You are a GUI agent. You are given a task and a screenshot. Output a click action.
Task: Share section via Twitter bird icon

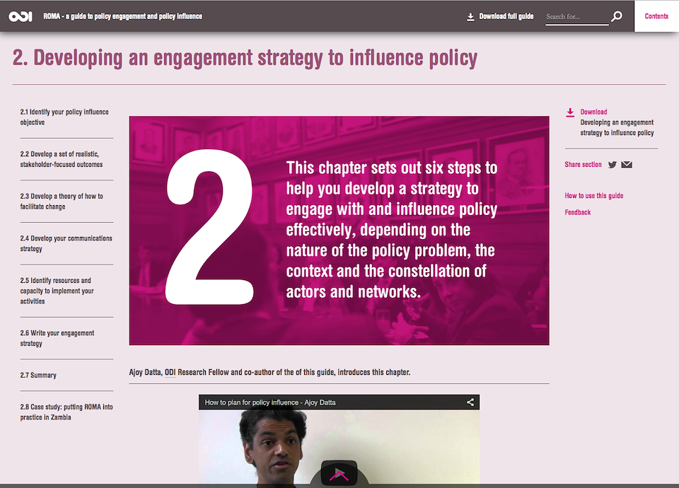pos(612,165)
